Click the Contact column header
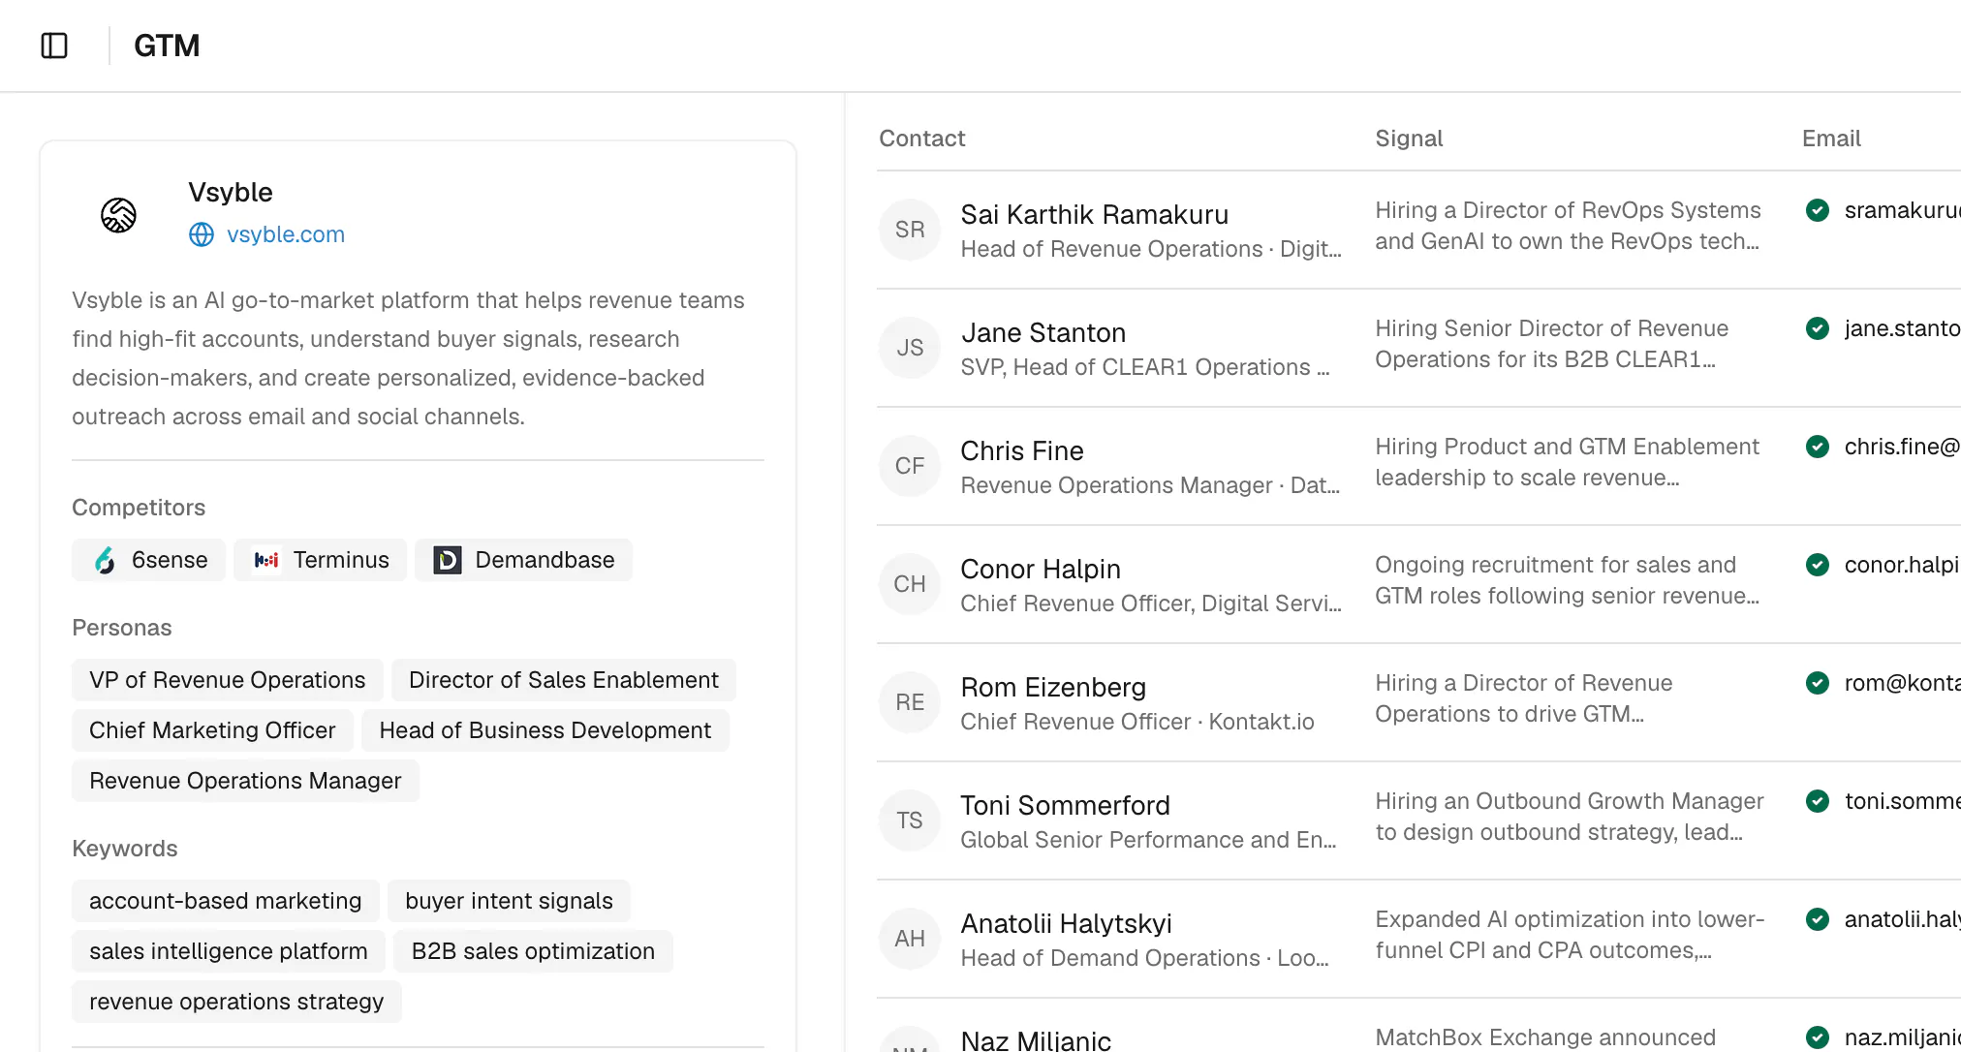This screenshot has height=1052, width=1961. tap(922, 139)
